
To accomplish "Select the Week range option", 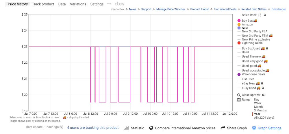I will point(258,103).
